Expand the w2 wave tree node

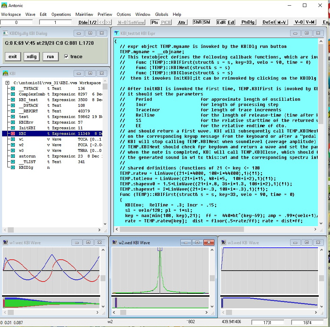(x=13, y=145)
